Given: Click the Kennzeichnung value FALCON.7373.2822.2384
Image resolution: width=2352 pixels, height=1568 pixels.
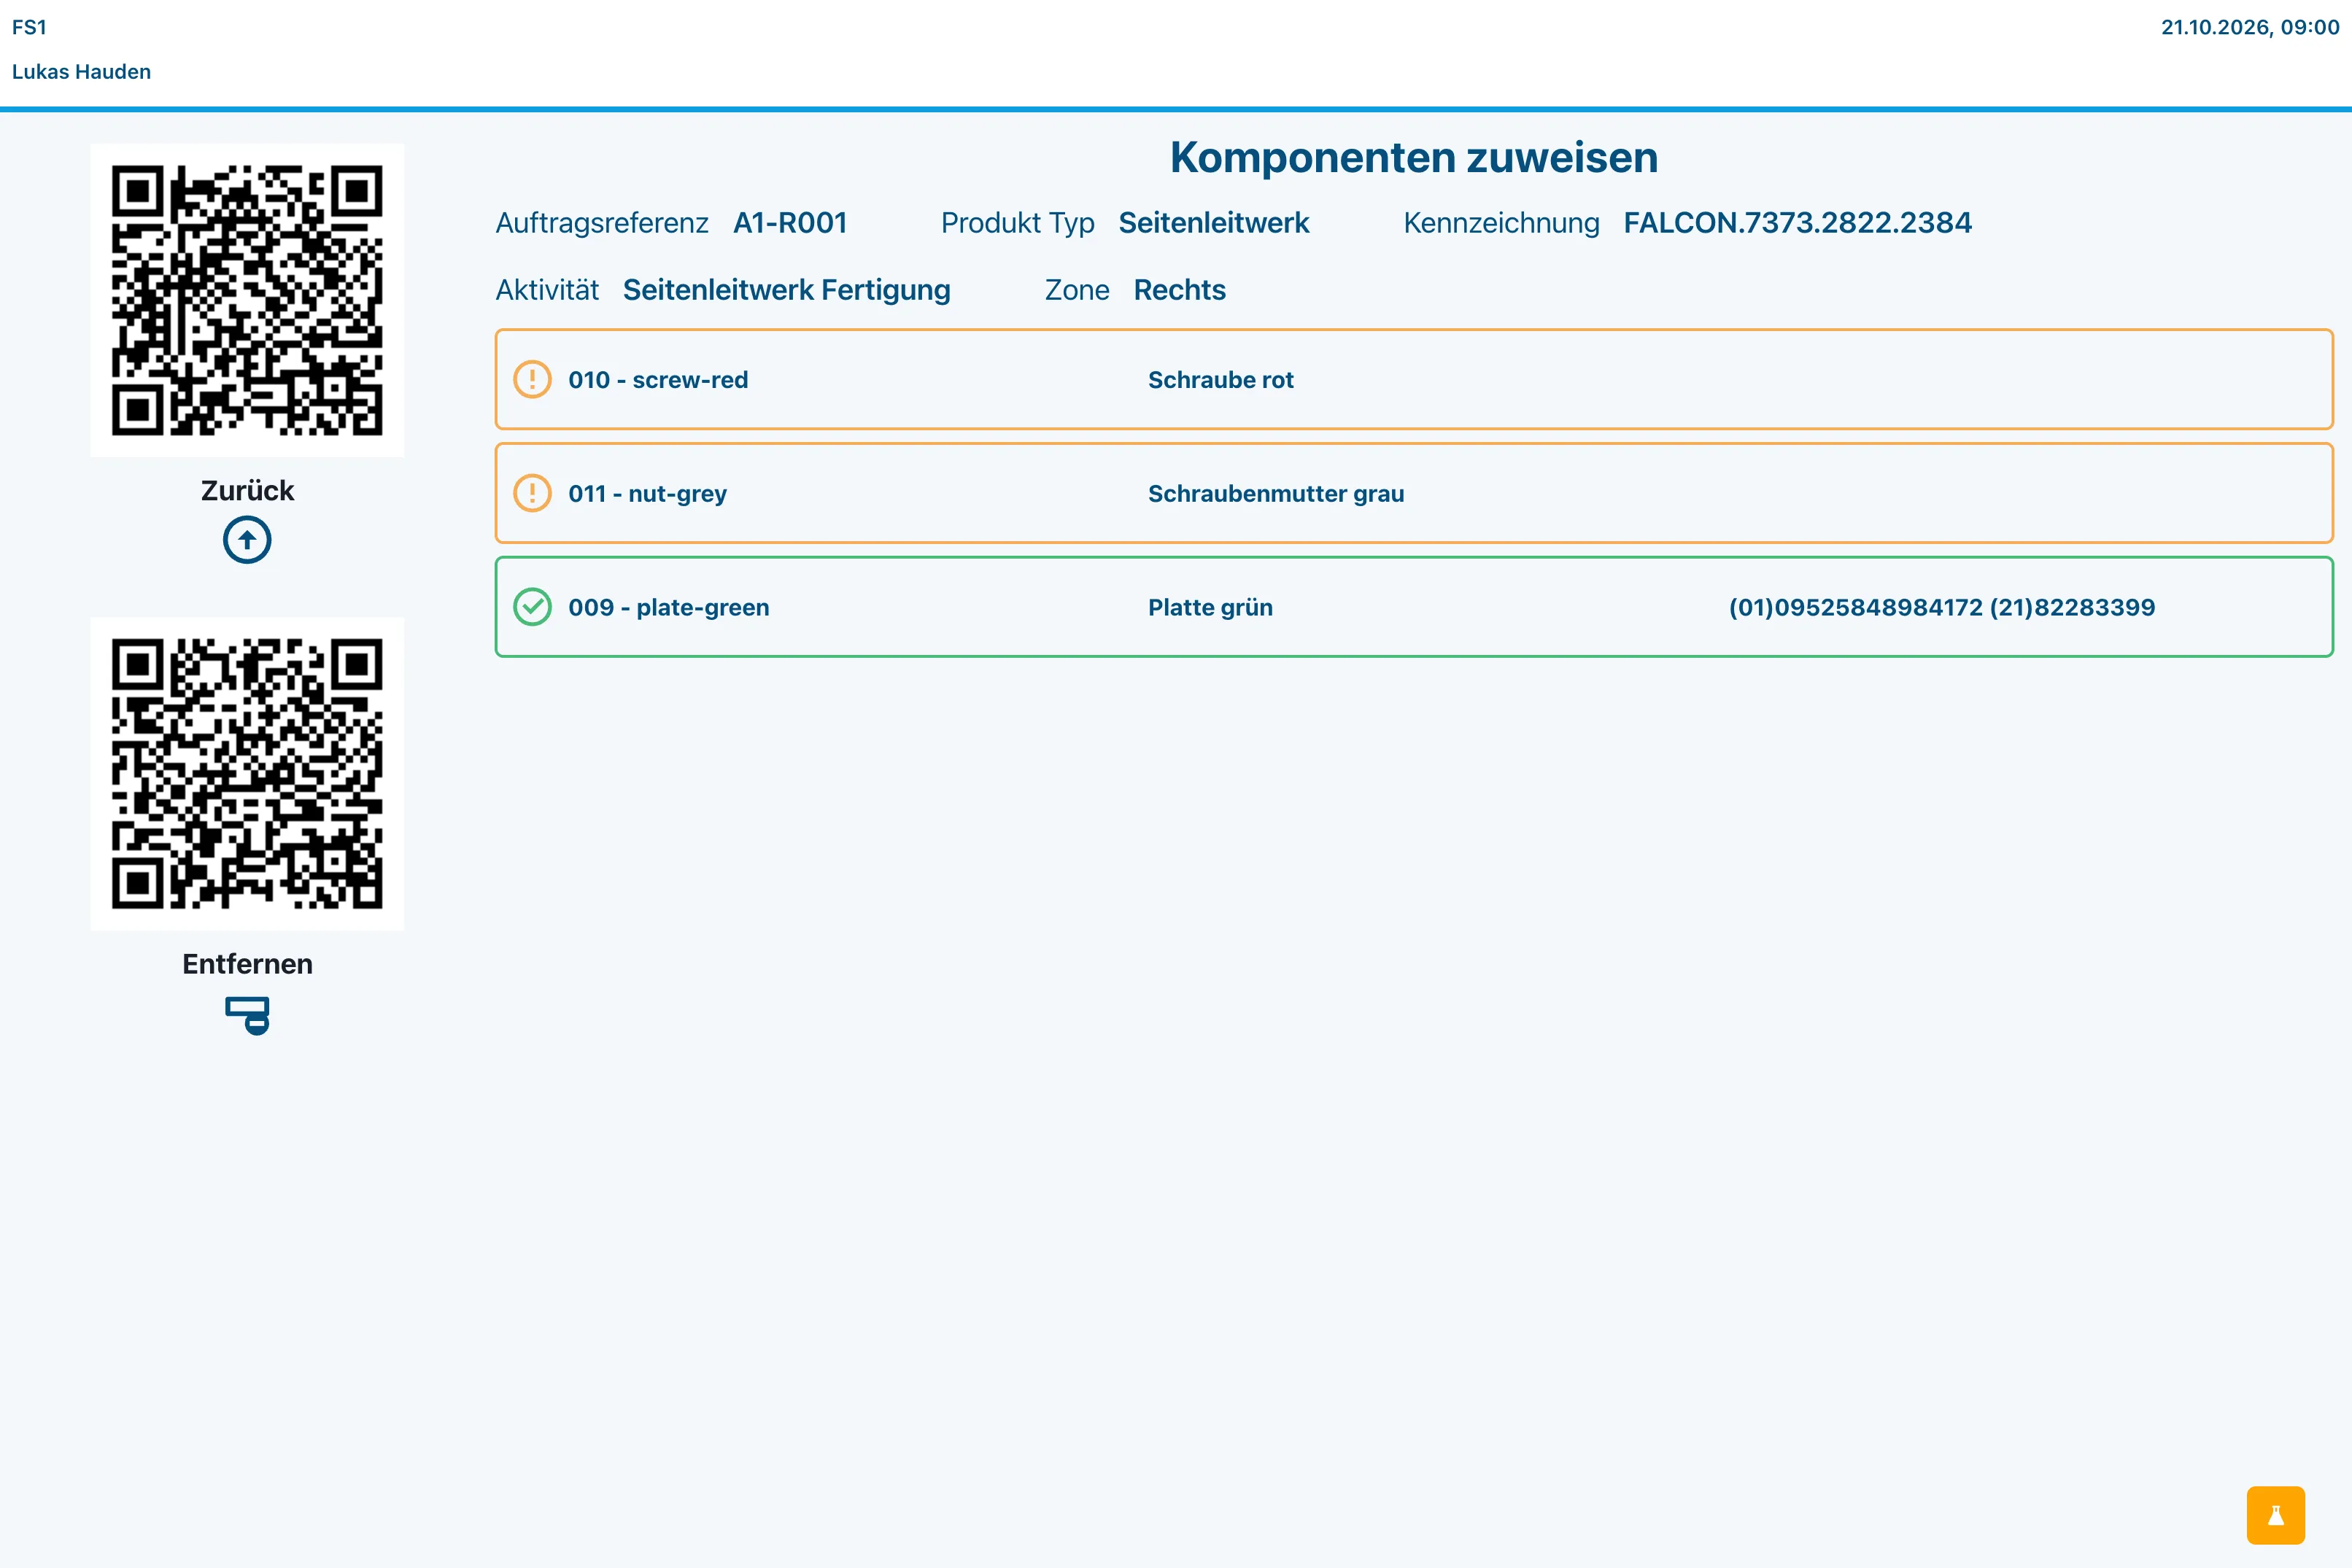Looking at the screenshot, I should (x=1798, y=222).
